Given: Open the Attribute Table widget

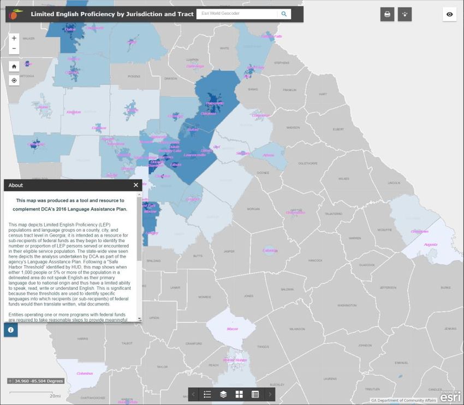Looking at the screenshot, I should (255, 394).
